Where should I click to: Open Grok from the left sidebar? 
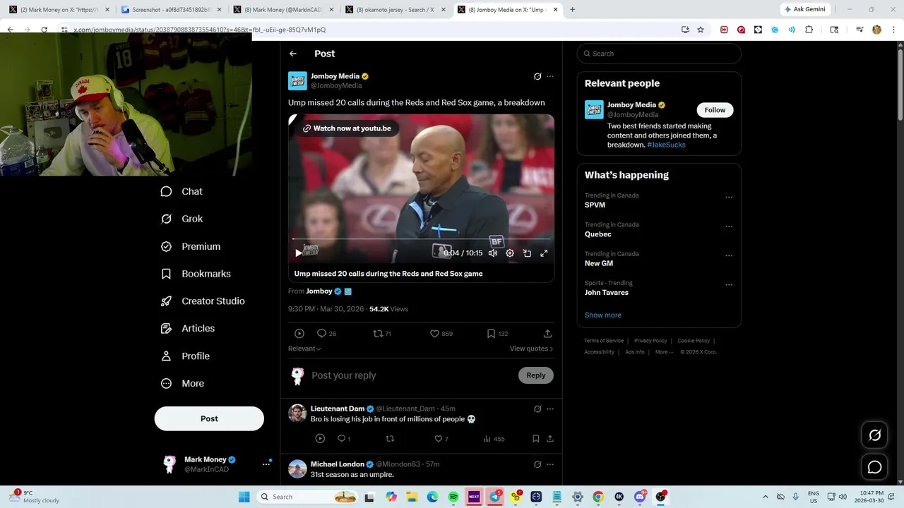(x=182, y=219)
